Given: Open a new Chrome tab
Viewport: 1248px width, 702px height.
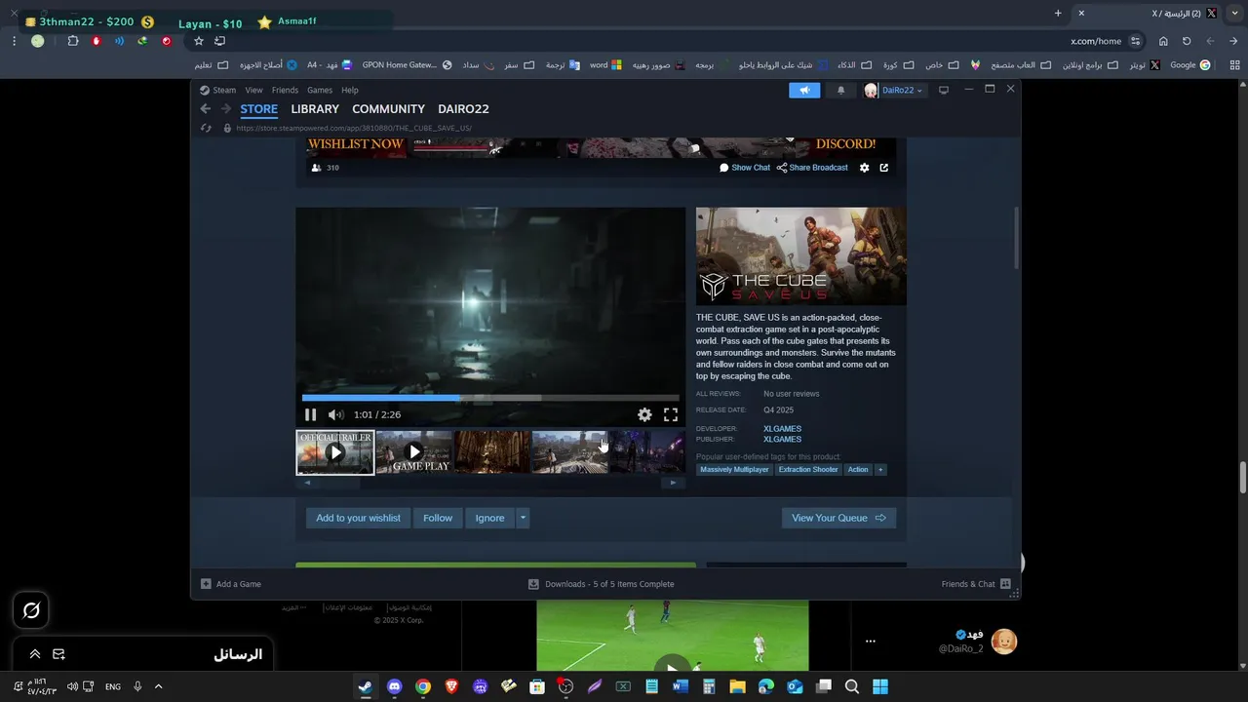Looking at the screenshot, I should click(1058, 13).
